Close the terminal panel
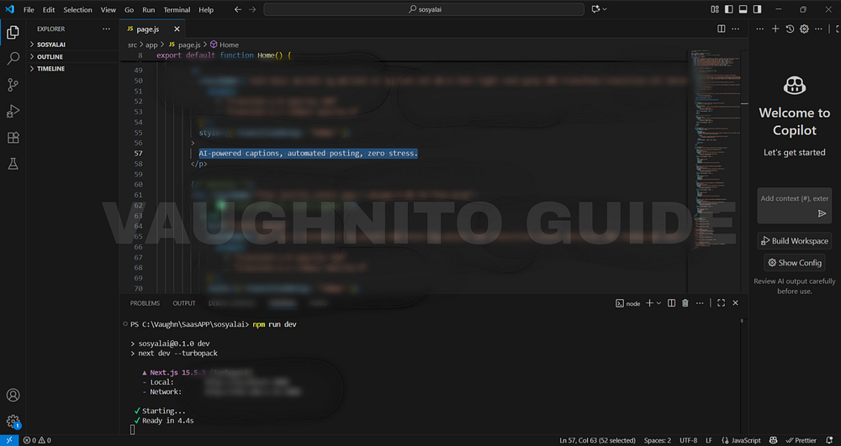 pos(735,303)
